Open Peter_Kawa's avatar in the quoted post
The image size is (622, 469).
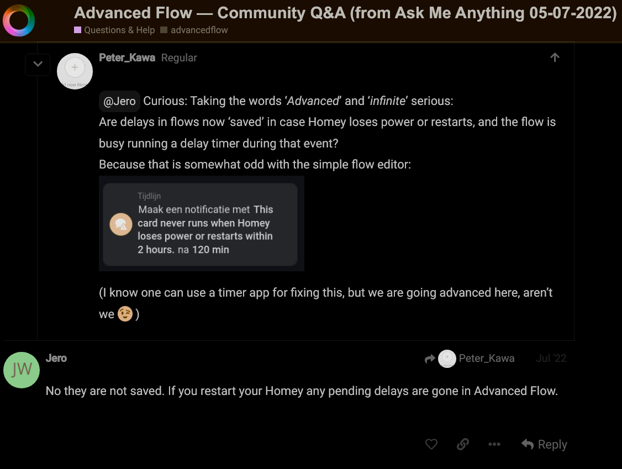(75, 71)
